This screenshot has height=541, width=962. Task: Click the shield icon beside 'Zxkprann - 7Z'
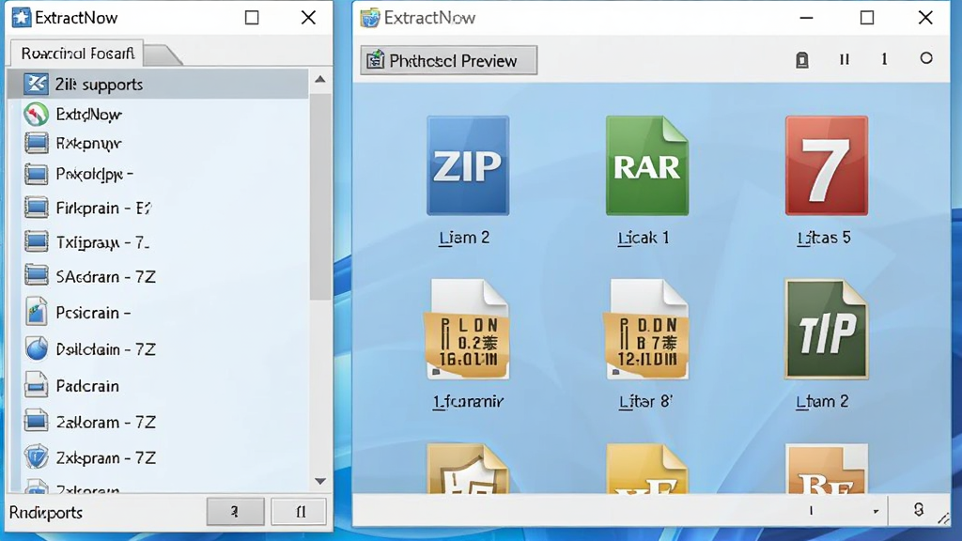click(37, 457)
